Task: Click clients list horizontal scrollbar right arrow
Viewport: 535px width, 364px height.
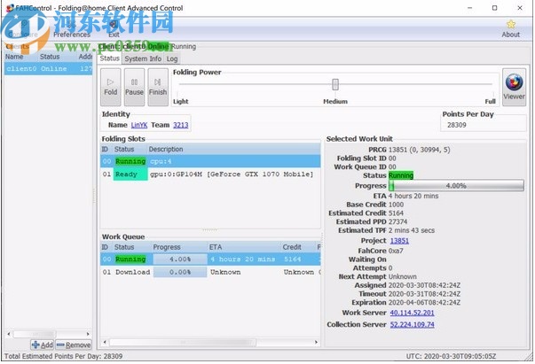Action: (x=88, y=334)
